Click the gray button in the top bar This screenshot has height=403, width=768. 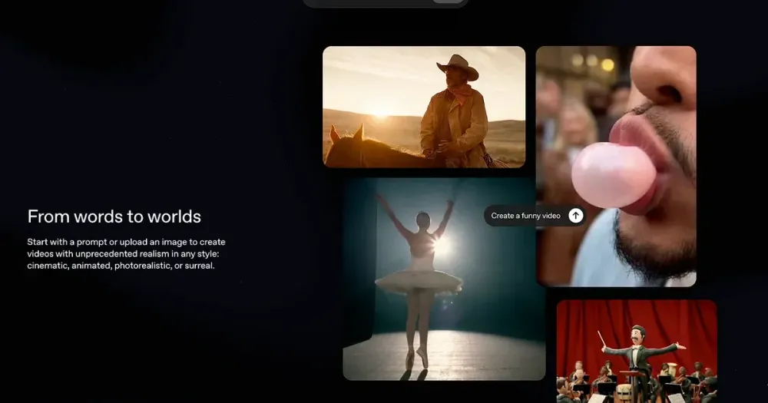449,2
